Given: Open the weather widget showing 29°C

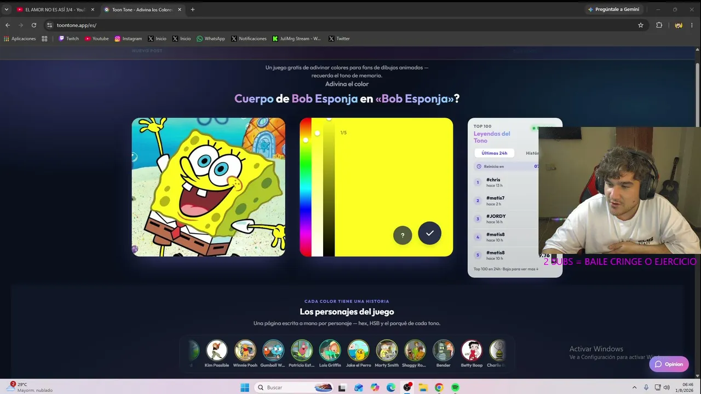Looking at the screenshot, I should point(31,387).
